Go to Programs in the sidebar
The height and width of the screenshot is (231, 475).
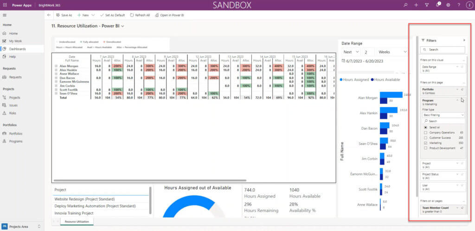pyautogui.click(x=16, y=142)
